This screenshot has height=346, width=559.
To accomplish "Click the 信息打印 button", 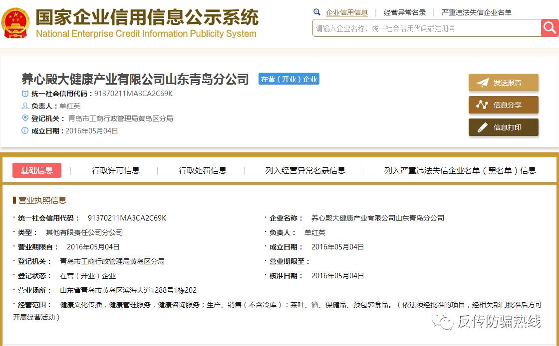I will (x=504, y=127).
